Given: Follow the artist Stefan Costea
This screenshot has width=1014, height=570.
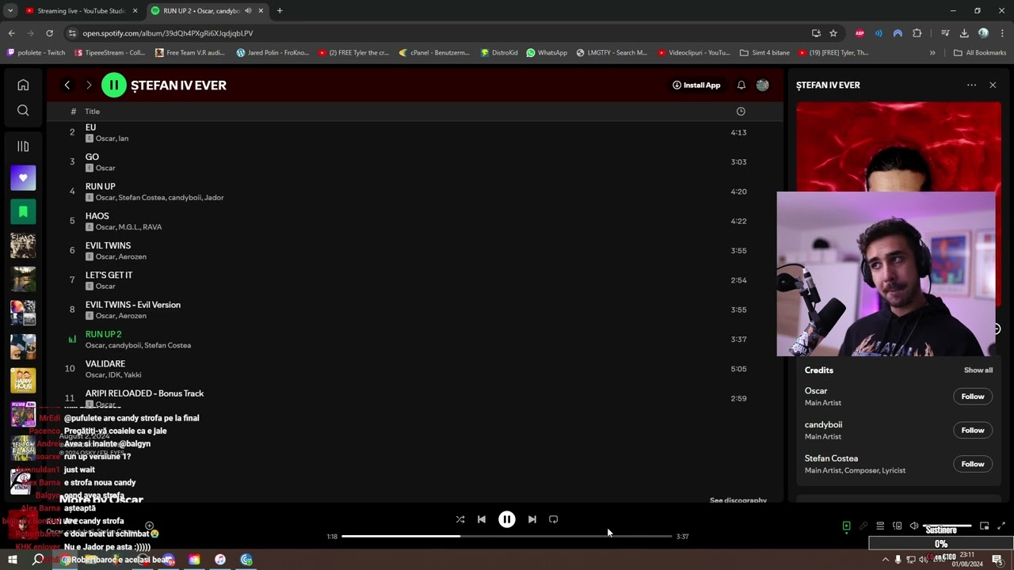Looking at the screenshot, I should 973,464.
